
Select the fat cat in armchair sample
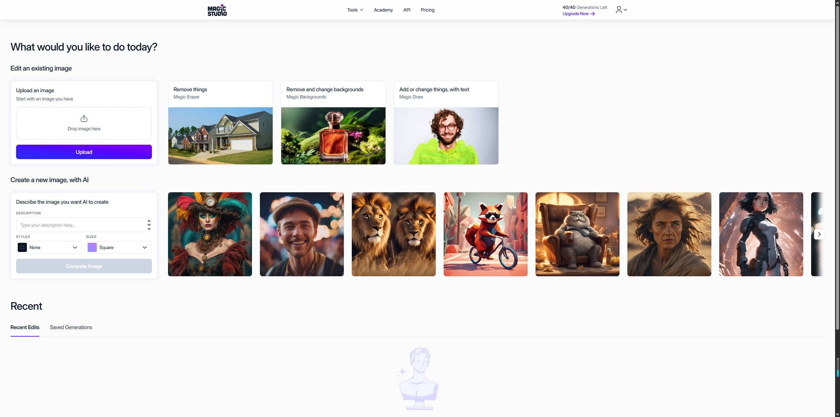point(577,234)
